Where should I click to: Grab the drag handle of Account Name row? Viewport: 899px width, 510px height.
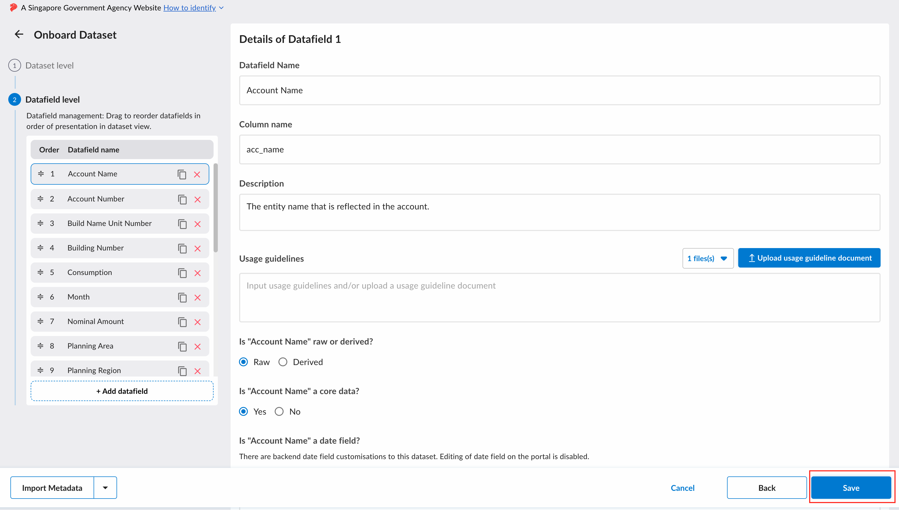pos(41,174)
